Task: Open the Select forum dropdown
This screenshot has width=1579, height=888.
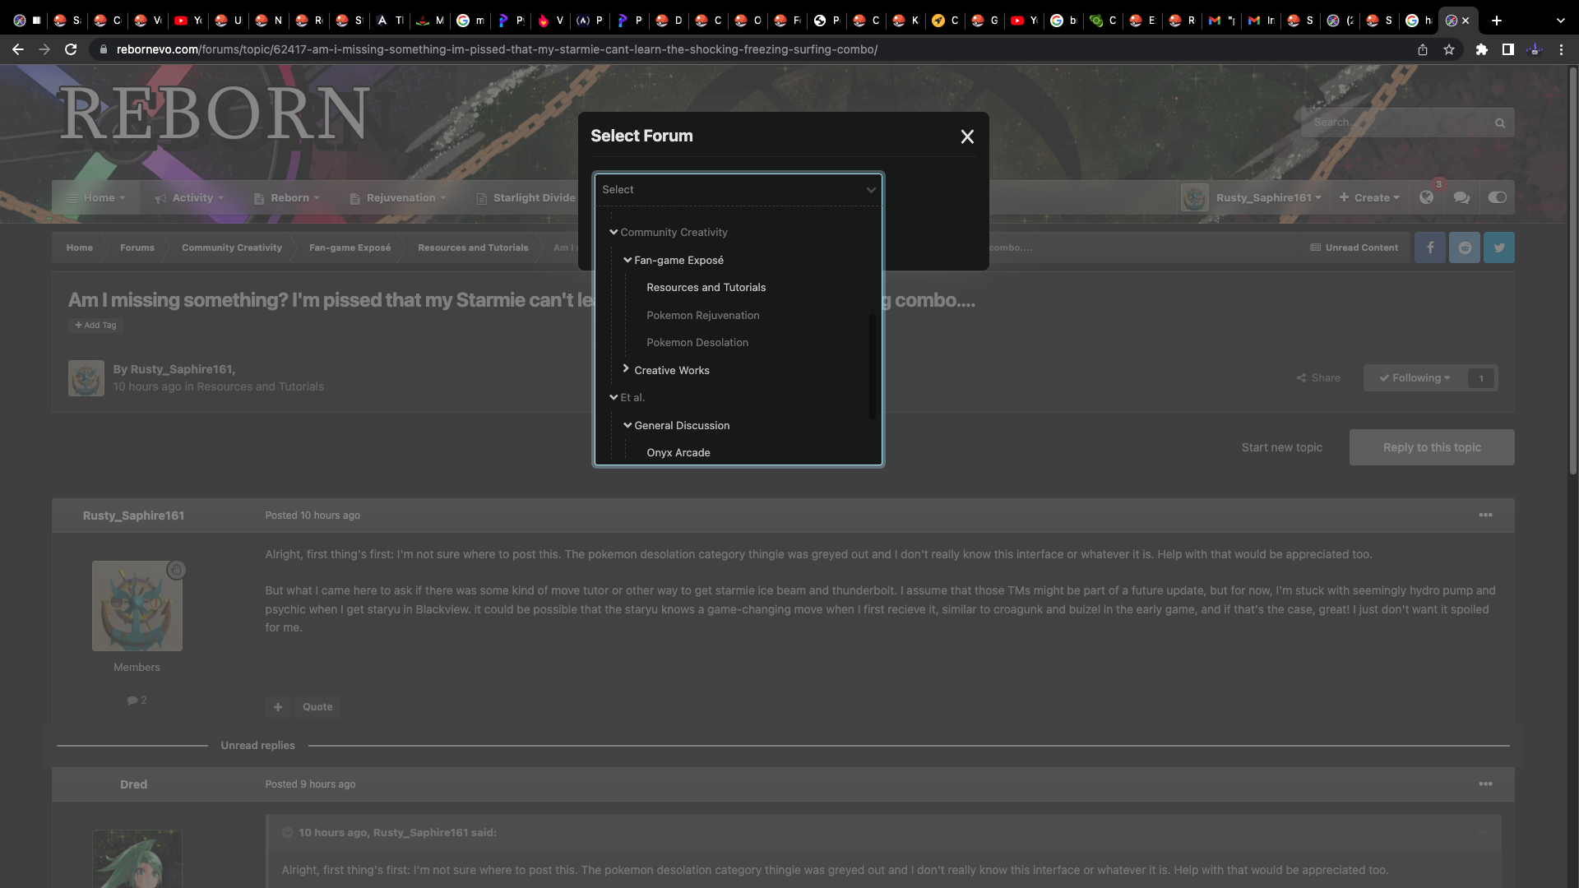Action: (738, 190)
